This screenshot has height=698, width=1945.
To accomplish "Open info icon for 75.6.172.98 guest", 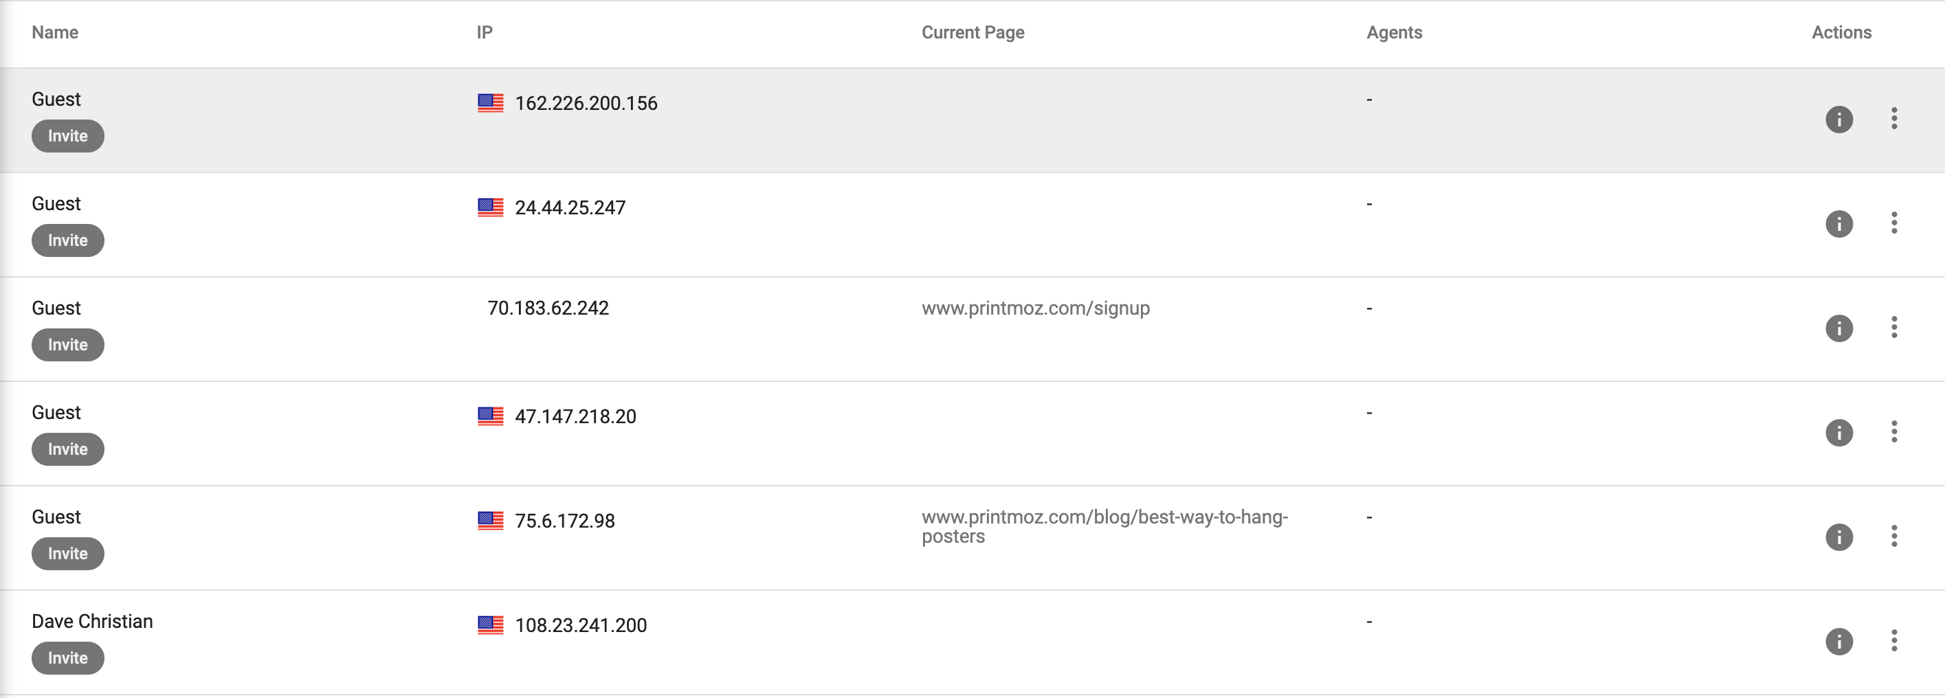I will [x=1838, y=537].
